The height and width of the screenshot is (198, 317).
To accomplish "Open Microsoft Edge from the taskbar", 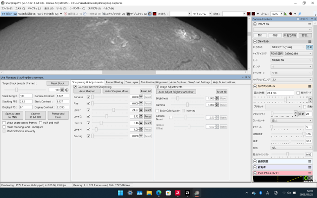I will tap(158, 193).
